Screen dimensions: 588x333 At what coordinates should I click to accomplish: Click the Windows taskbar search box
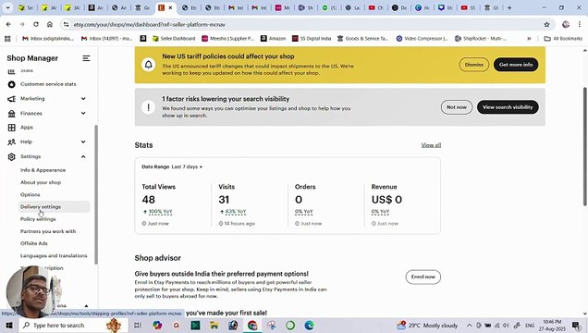[73, 325]
